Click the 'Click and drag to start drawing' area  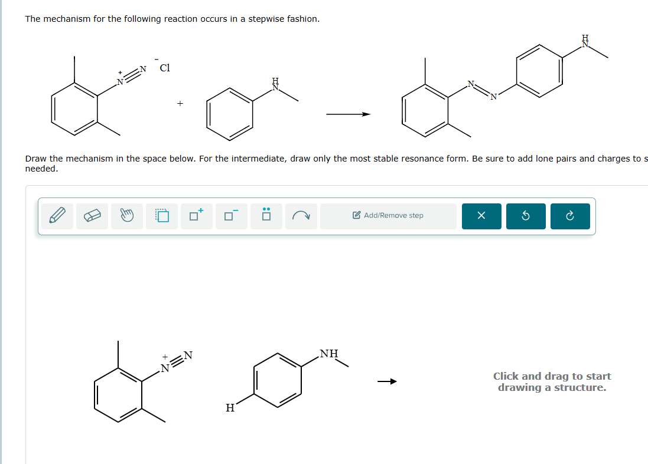pos(552,381)
